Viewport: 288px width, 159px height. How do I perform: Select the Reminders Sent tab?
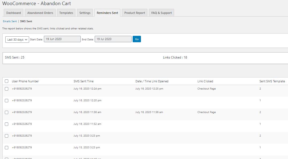[x=107, y=13]
